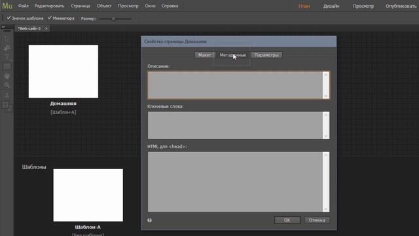This screenshot has height=236, width=419.
Task: Open the Справка menu
Action: click(170, 6)
